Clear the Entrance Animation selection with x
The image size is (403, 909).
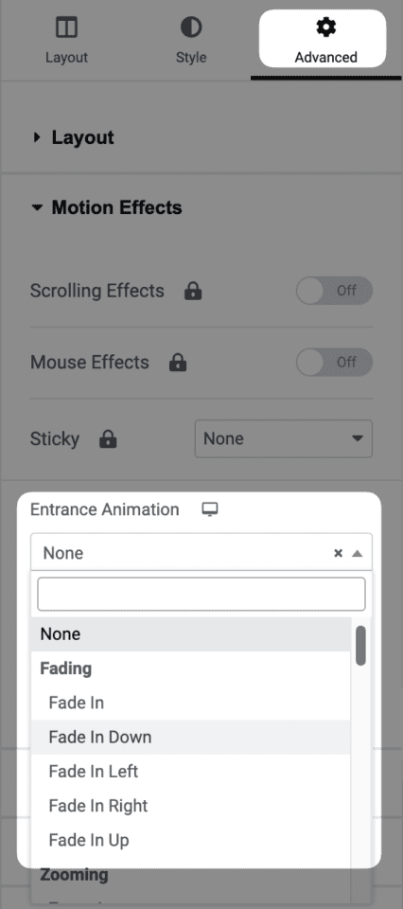[x=338, y=553]
